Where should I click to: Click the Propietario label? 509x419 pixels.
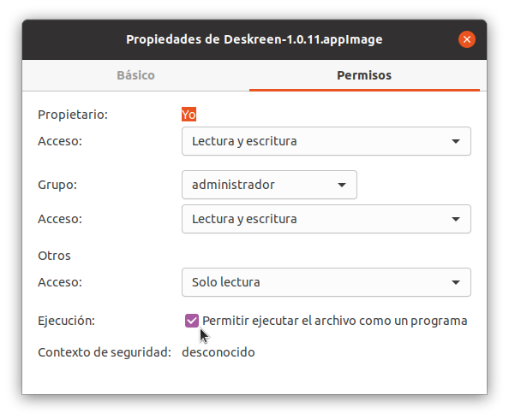tap(73, 115)
